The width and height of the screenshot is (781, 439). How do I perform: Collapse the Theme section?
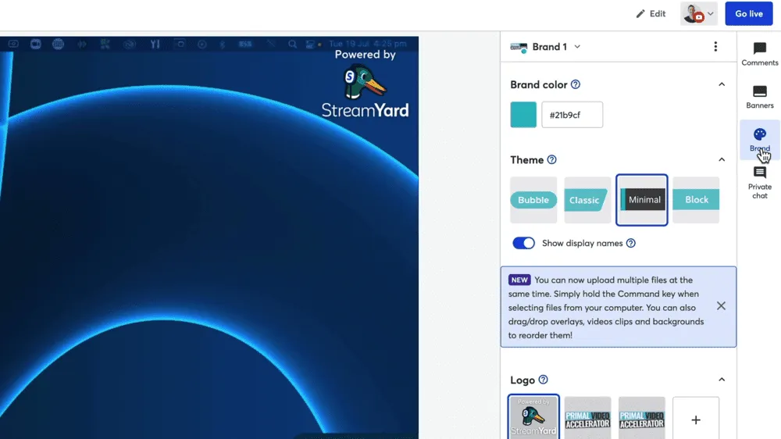click(722, 160)
